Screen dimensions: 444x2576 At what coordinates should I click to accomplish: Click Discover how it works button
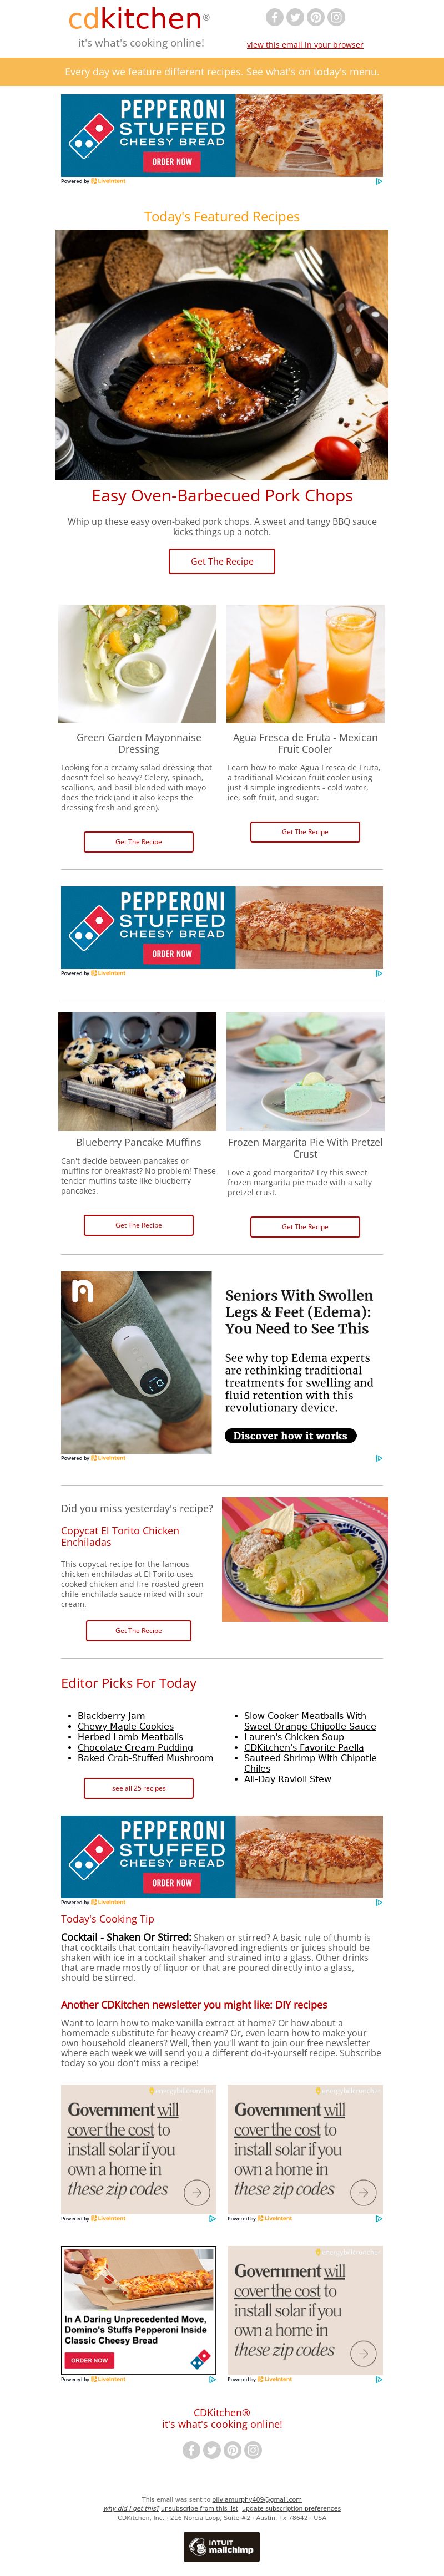290,1435
